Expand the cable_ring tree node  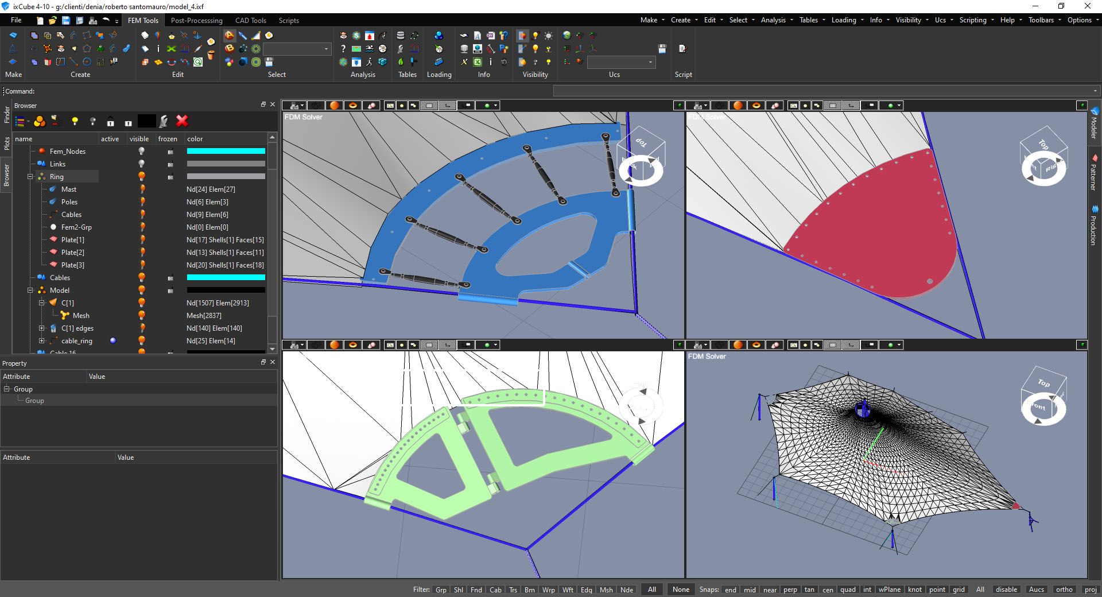click(41, 341)
